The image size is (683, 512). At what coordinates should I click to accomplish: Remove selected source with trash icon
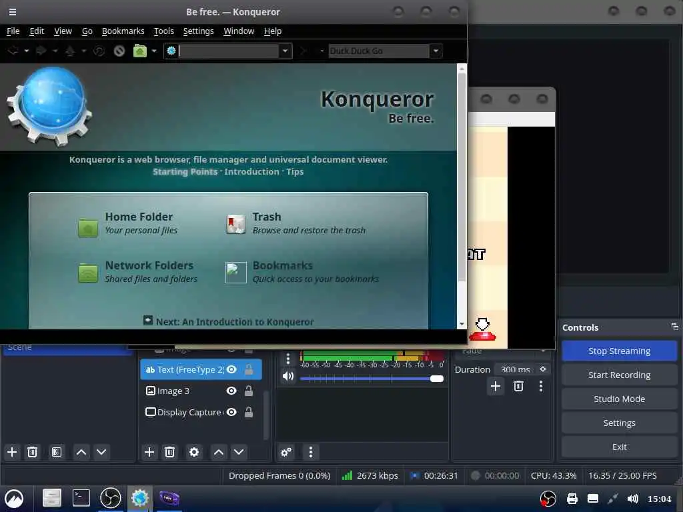[x=169, y=453]
